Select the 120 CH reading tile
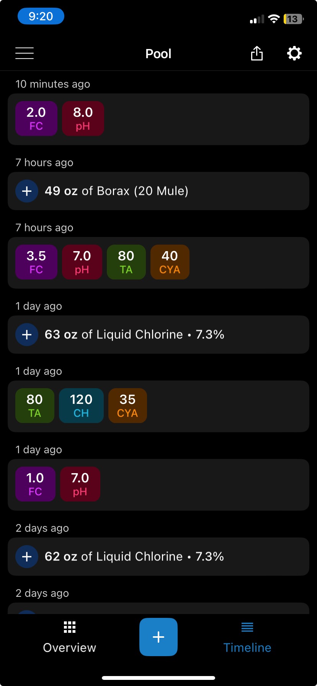The image size is (317, 686). point(81,405)
